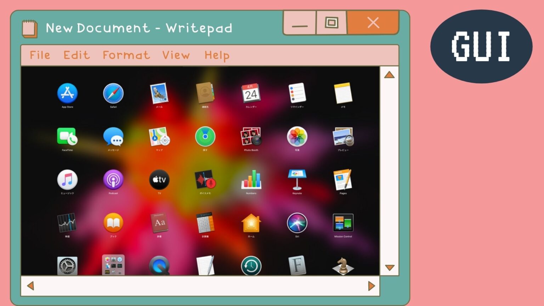Open the Edit menu
The height and width of the screenshot is (306, 544).
tap(76, 55)
